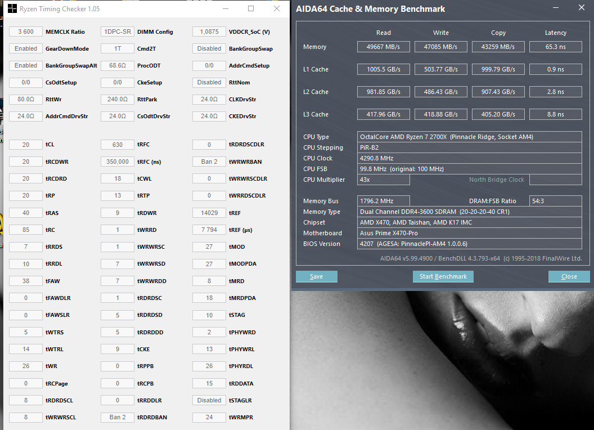Image resolution: width=594 pixels, height=430 pixels.
Task: Click Start Benchmark button
Action: [x=443, y=276]
